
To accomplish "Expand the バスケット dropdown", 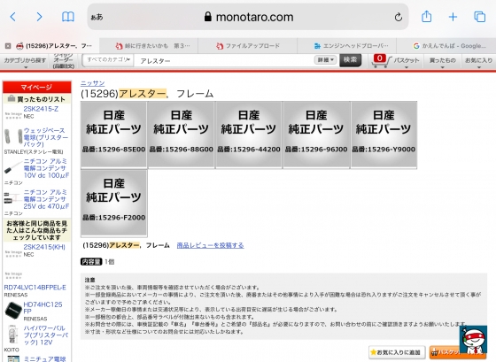I will 407,62.
